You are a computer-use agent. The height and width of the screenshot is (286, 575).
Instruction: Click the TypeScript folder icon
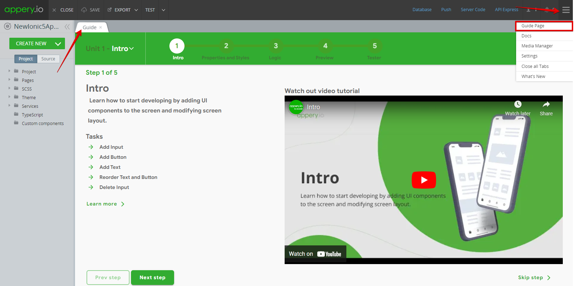pyautogui.click(x=16, y=114)
